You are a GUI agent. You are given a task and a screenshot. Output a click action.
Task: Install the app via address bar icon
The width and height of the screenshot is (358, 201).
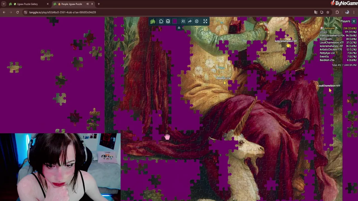point(322,12)
